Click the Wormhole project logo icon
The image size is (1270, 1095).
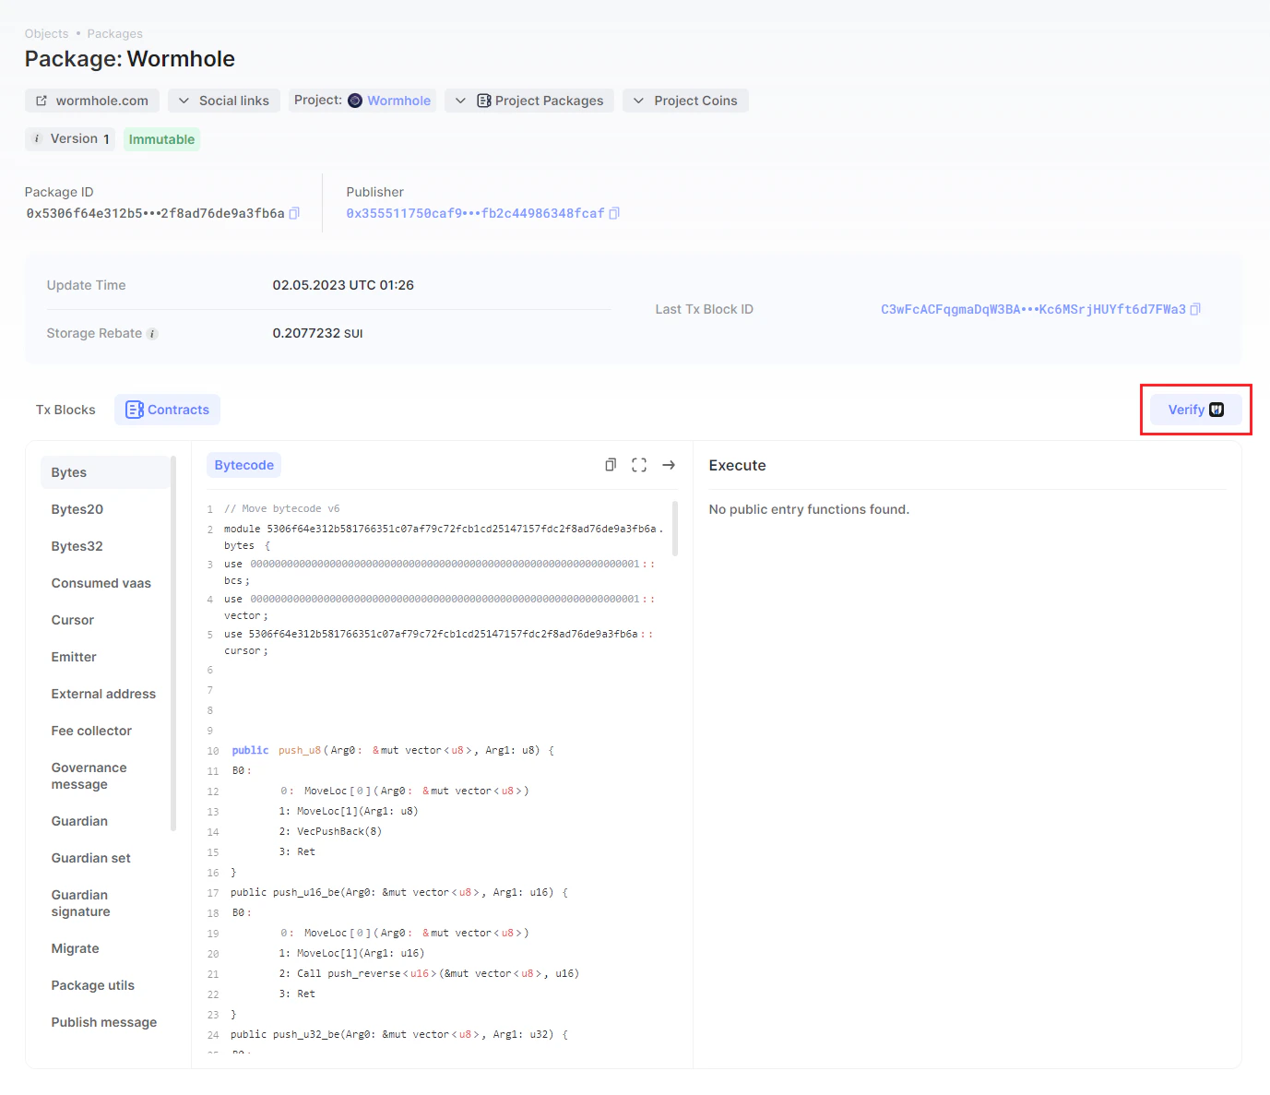(x=355, y=101)
